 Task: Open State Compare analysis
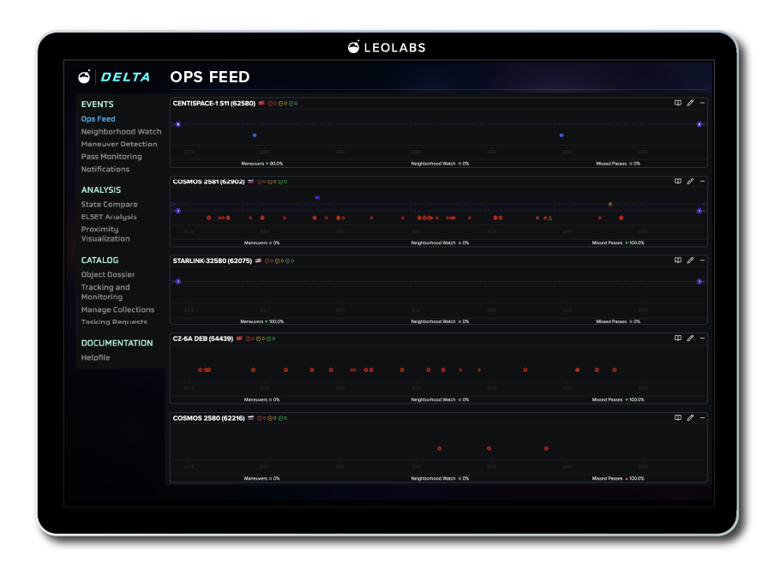tap(109, 204)
